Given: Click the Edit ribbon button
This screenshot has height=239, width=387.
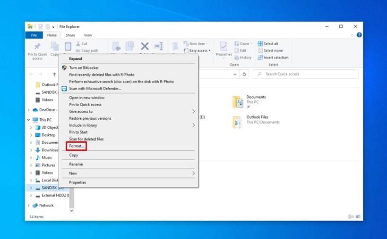Looking at the screenshot, I should [x=241, y=50].
